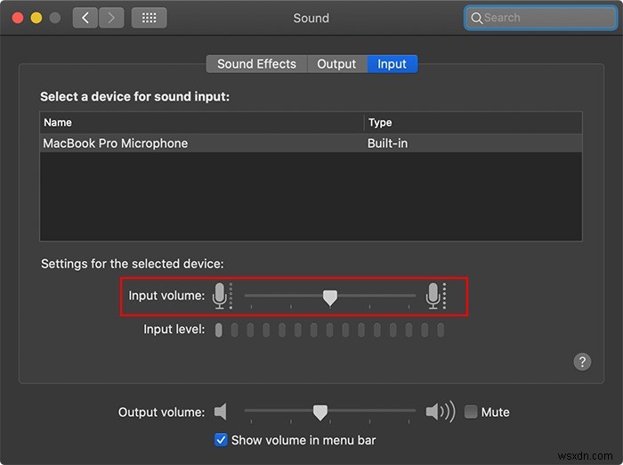
Task: Click the high input volume microphone icon
Action: [x=433, y=295]
